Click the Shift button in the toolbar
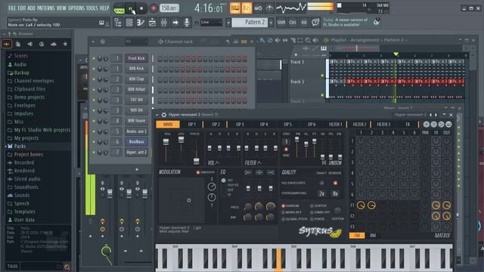484x272 pixels. click(x=281, y=22)
